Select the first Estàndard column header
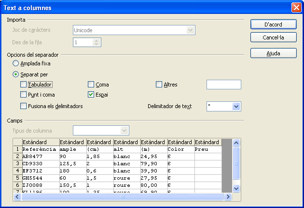The width and height of the screenshot is (304, 208). click(40, 143)
